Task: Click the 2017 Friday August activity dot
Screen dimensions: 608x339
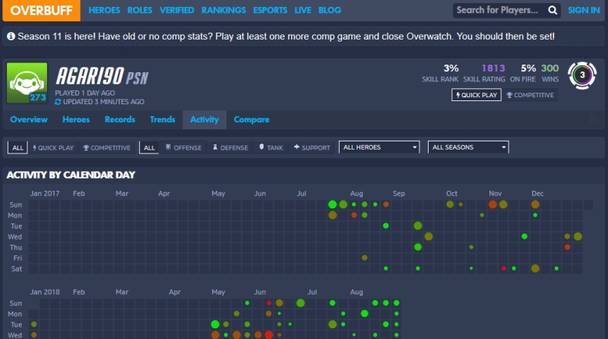Action: pyautogui.click(x=365, y=258)
